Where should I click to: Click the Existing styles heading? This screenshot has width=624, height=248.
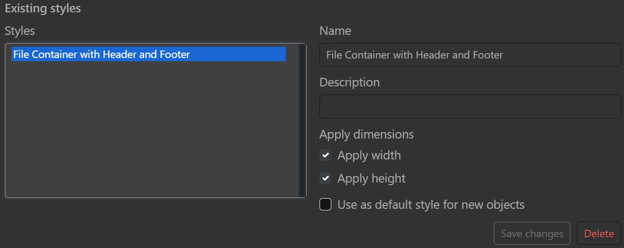[x=43, y=9]
